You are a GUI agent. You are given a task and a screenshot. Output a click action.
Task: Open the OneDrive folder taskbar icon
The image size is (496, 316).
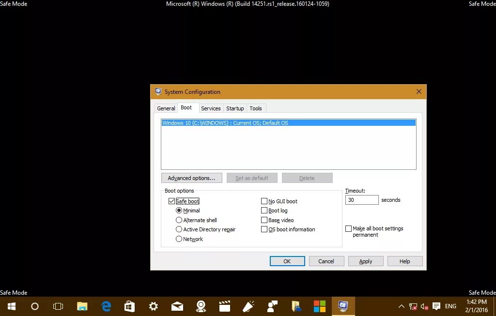pos(296,306)
